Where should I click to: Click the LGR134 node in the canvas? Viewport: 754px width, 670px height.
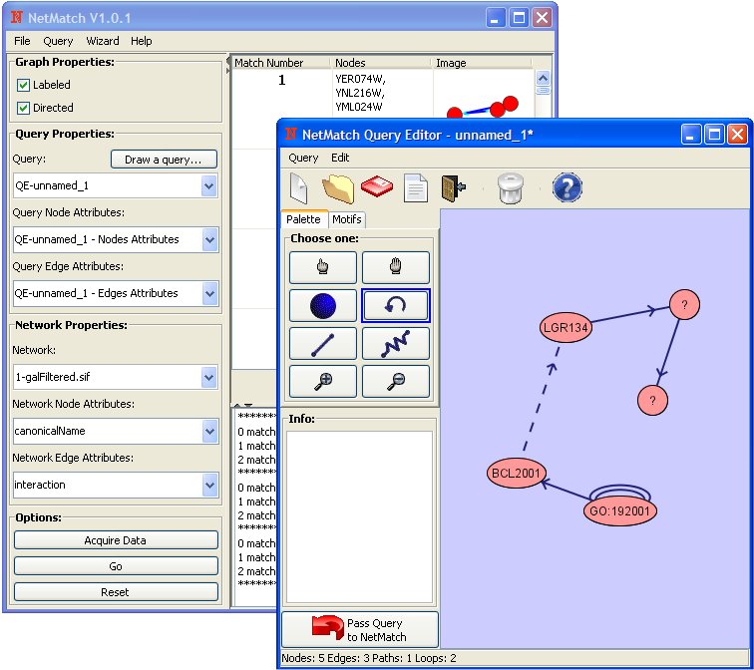[565, 327]
